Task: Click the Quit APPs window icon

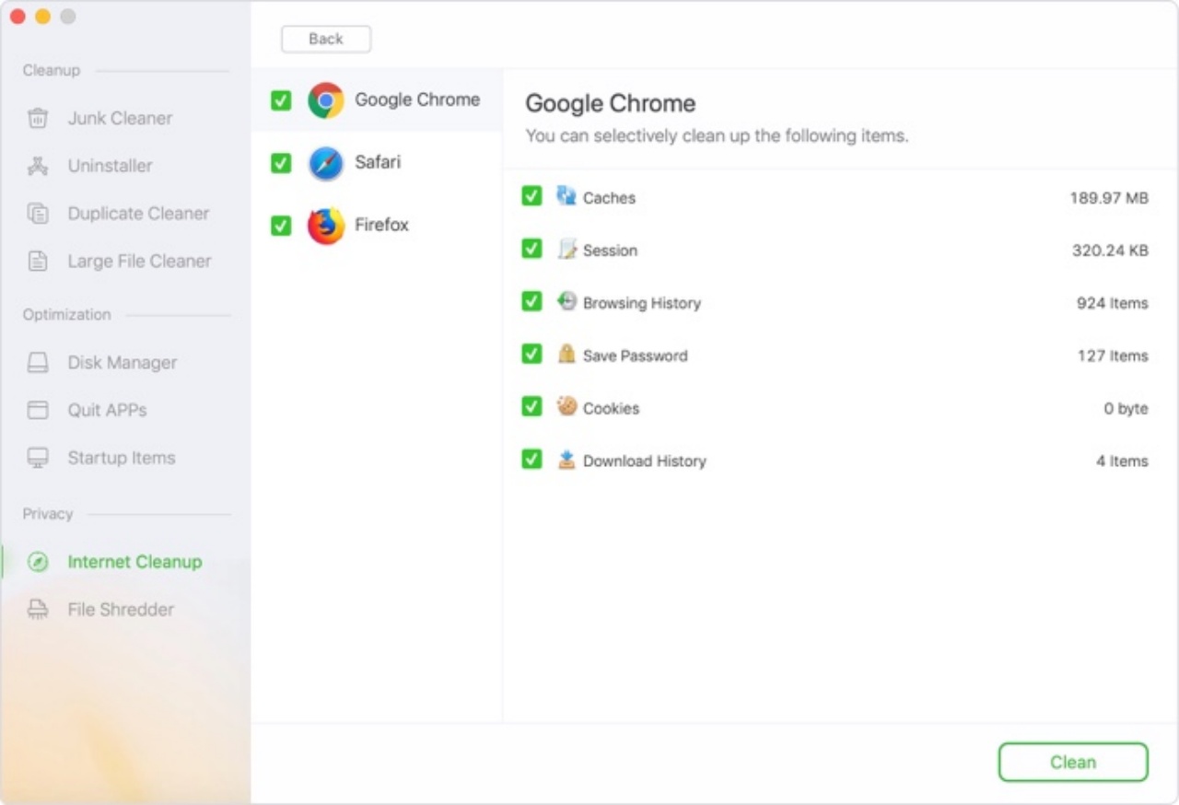Action: [38, 410]
